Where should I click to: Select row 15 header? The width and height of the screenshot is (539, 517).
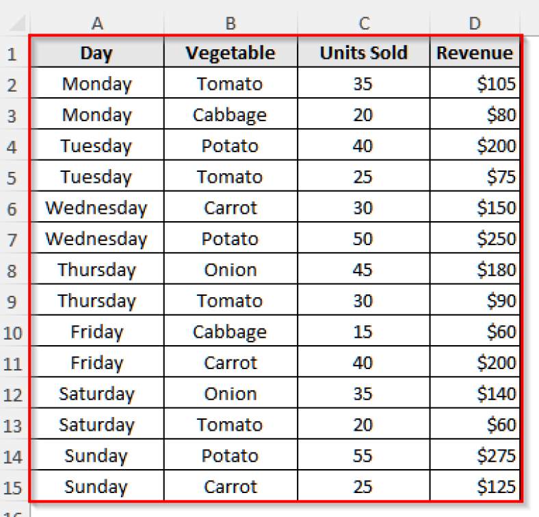(x=13, y=486)
